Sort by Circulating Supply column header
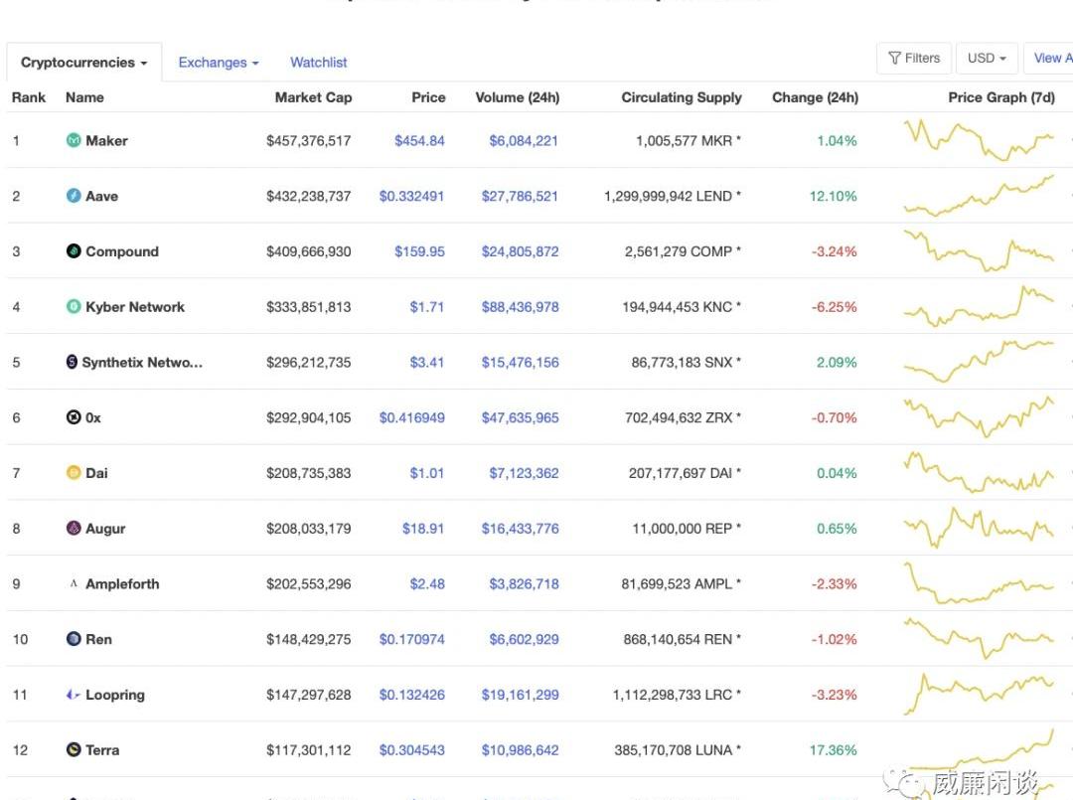Viewport: 1073px width, 800px height. click(682, 97)
